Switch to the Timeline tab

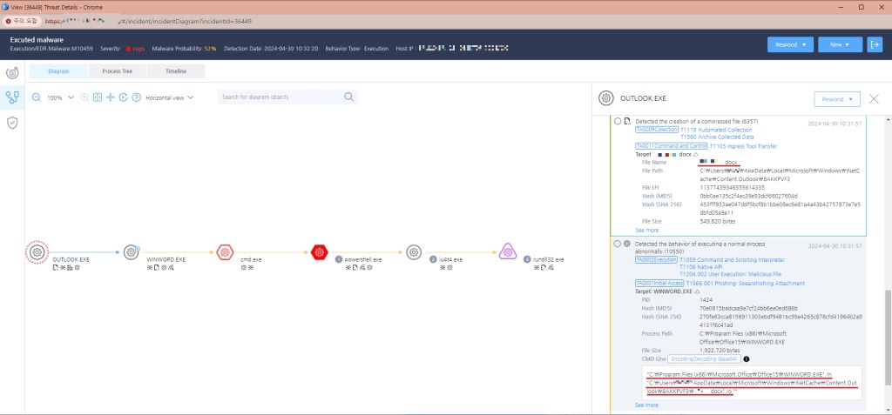tap(176, 71)
